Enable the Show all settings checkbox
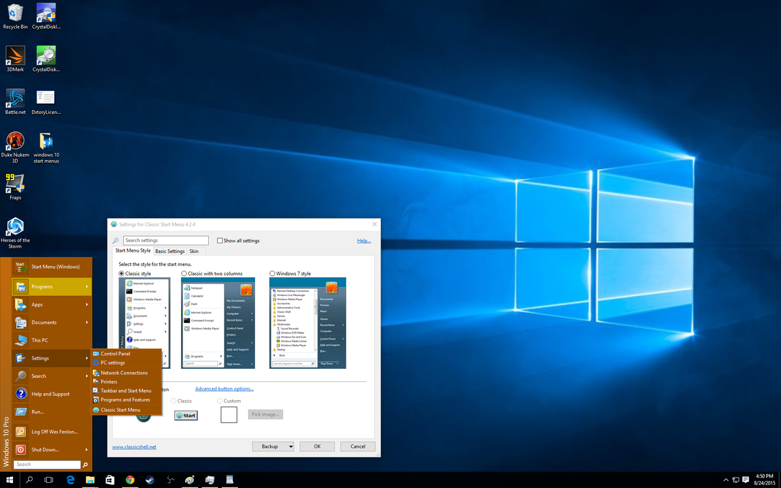Image resolution: width=781 pixels, height=488 pixels. click(221, 240)
